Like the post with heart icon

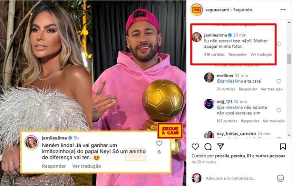coord(195,147)
